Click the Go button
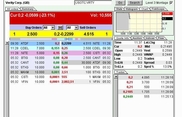 [x=120, y=3]
